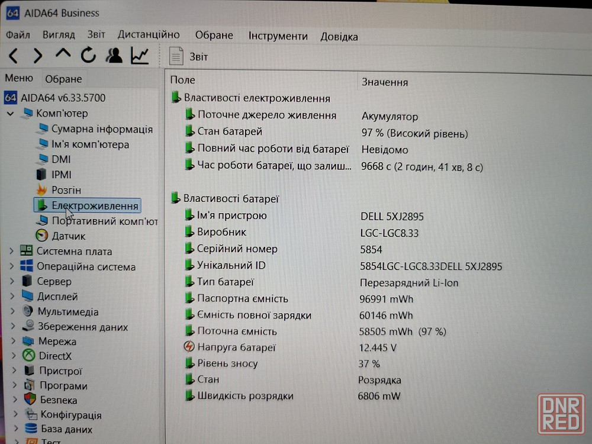Expand the Програми node
This screenshot has width=592, height=444.
click(x=15, y=385)
